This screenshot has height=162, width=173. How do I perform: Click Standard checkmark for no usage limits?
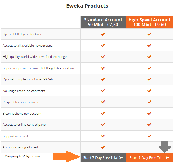103,91
